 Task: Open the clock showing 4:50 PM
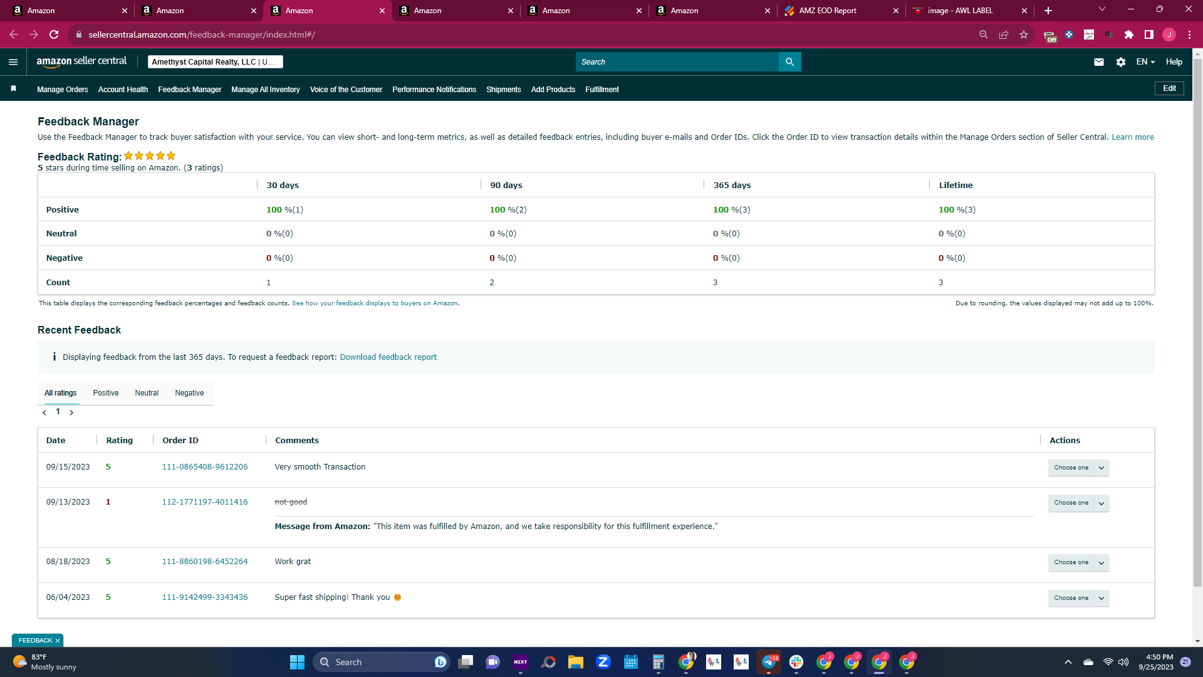click(x=1156, y=662)
